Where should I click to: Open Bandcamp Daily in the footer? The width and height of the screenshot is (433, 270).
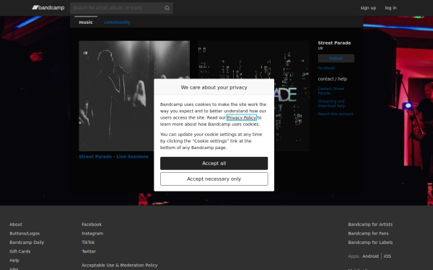pos(27,243)
